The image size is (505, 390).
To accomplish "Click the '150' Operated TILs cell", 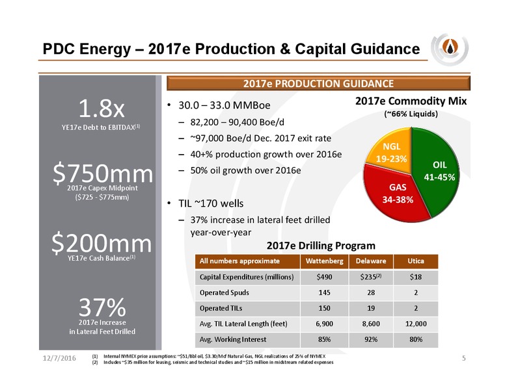I will pos(324,308).
